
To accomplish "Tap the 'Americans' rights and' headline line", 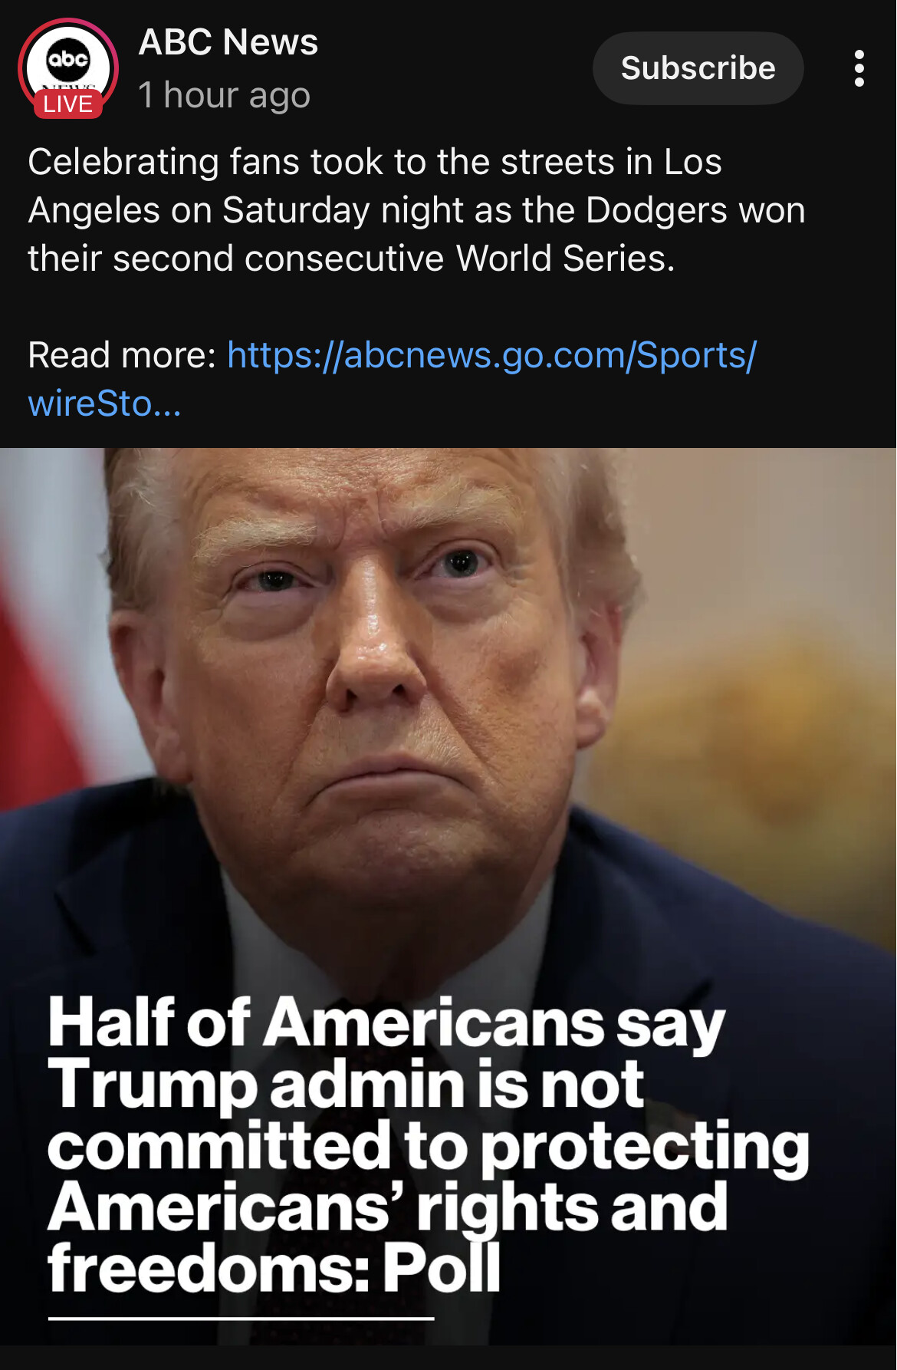I will tap(388, 1208).
